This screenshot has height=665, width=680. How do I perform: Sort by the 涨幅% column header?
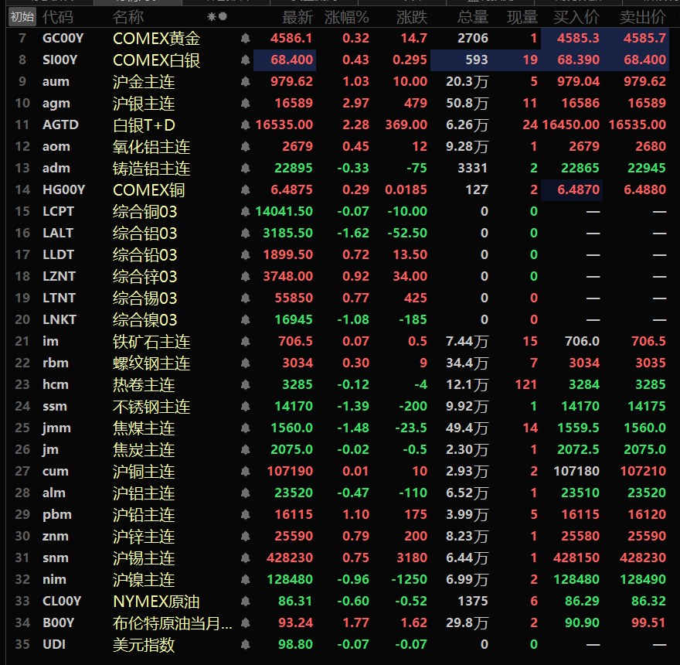tap(347, 17)
